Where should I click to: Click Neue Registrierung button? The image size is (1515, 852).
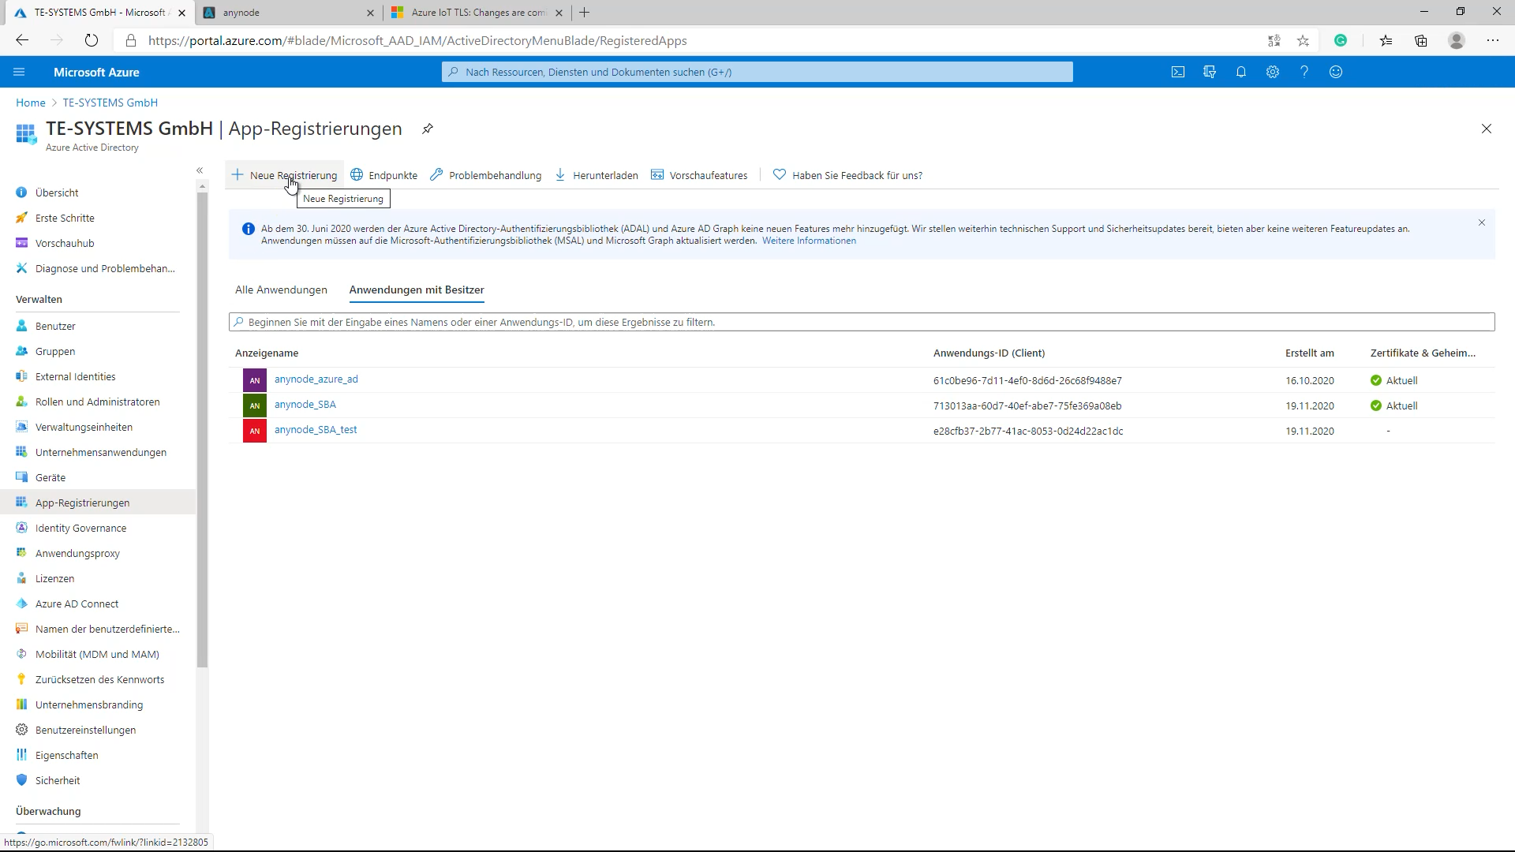point(285,175)
